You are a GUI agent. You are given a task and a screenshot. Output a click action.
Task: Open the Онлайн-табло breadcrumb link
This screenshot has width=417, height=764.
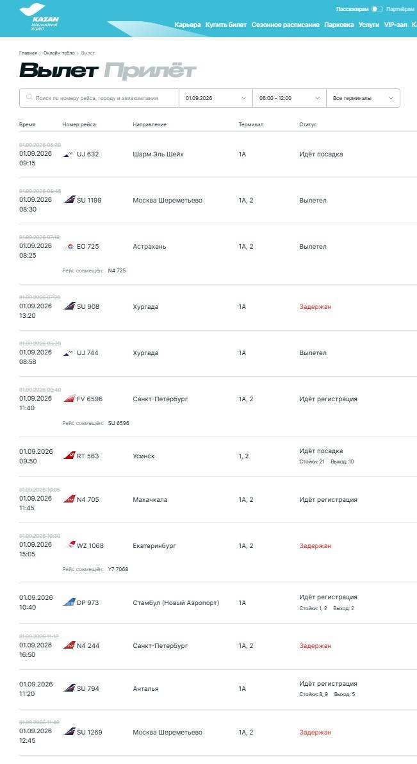[59, 53]
